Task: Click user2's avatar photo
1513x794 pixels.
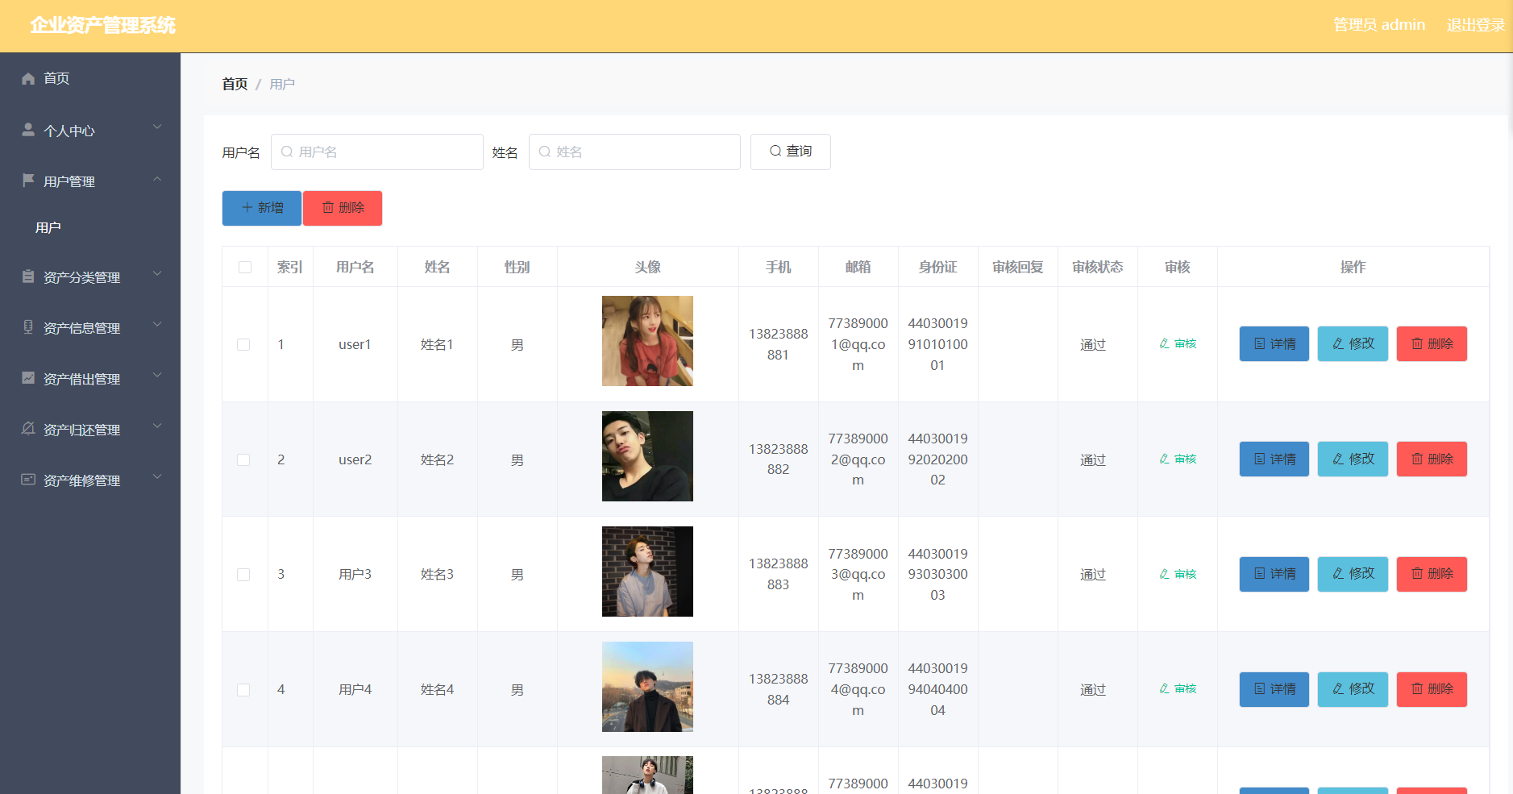Action: tap(647, 456)
